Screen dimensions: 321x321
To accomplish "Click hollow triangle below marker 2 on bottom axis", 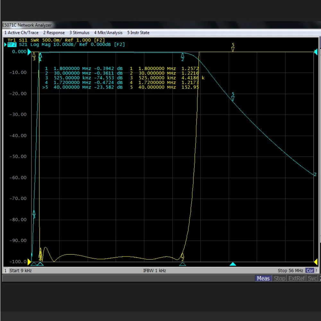I will tap(182, 264).
